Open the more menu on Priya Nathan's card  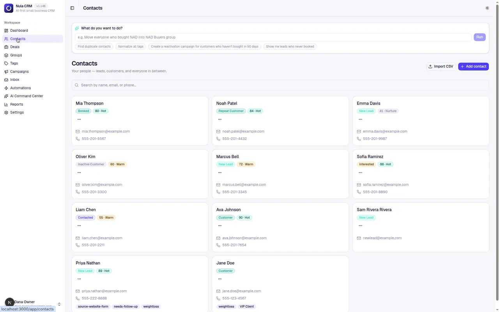[79, 279]
